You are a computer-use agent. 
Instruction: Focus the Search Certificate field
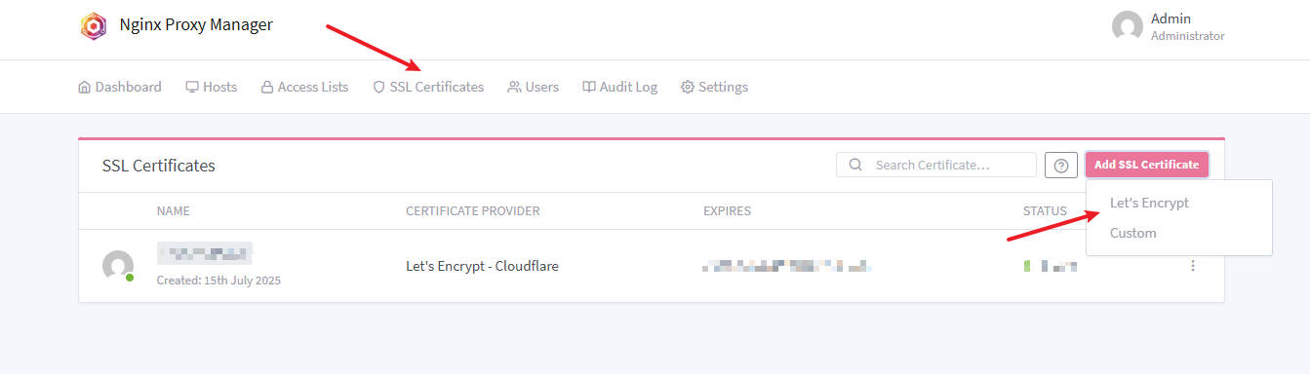(936, 165)
